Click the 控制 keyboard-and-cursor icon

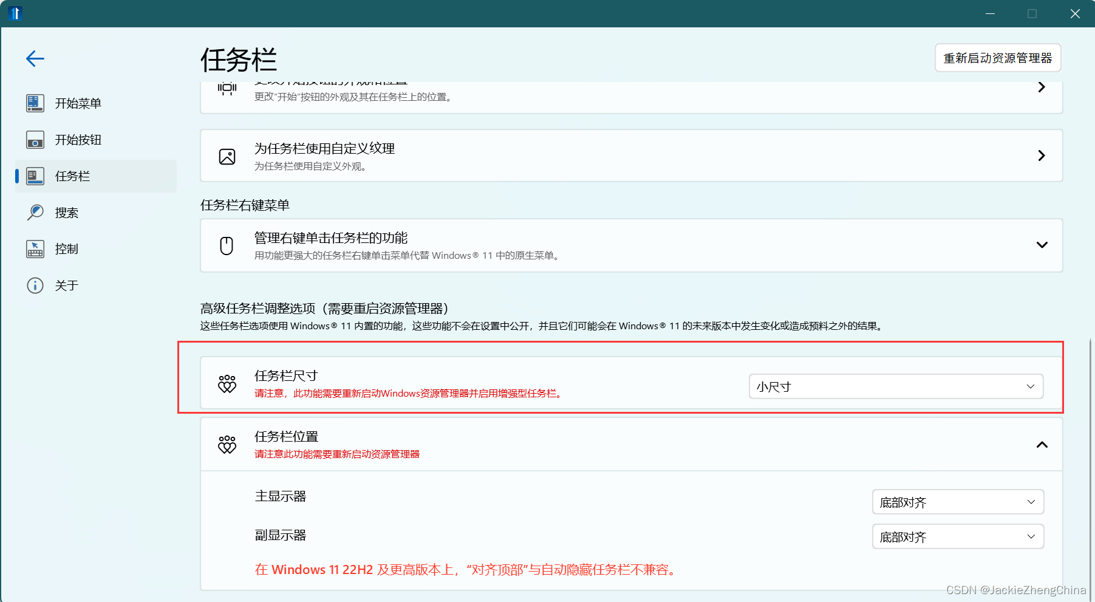click(35, 248)
